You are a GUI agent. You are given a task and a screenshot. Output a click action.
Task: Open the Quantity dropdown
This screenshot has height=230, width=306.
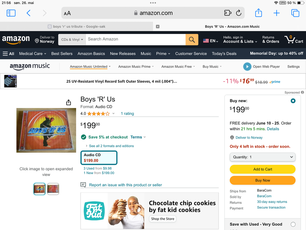pyautogui.click(x=262, y=157)
